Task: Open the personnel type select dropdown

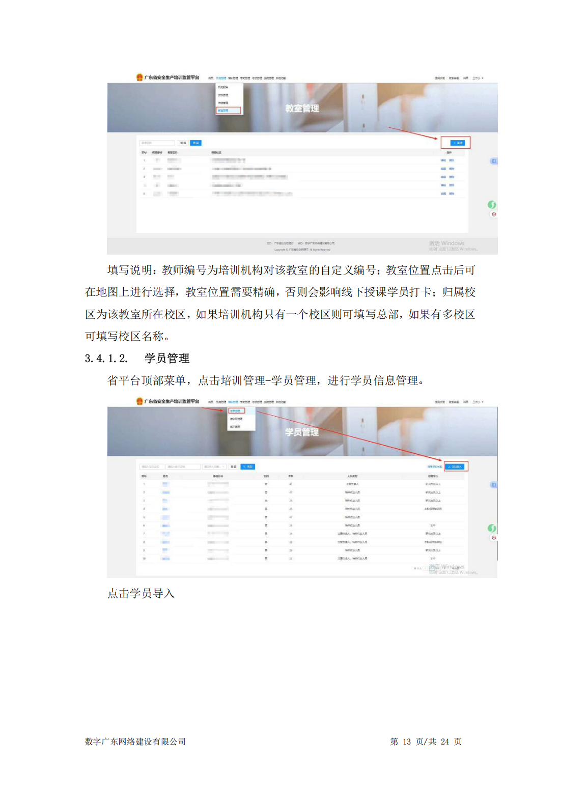Action: tap(214, 467)
